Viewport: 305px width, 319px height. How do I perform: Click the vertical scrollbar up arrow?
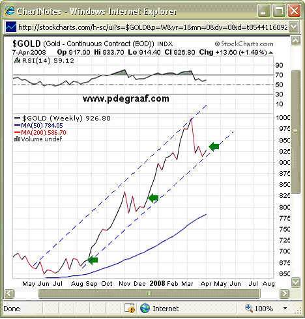point(296,41)
